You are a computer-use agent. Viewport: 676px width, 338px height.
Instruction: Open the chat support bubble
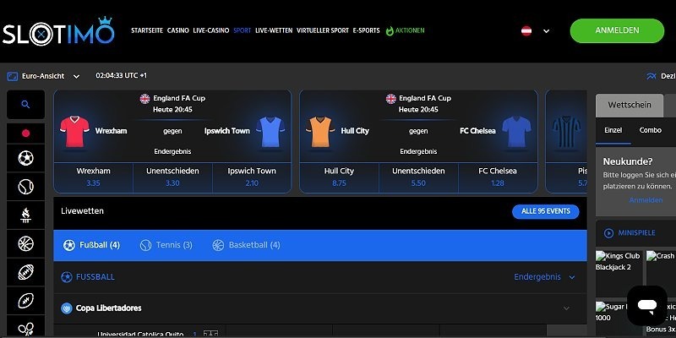click(x=647, y=304)
